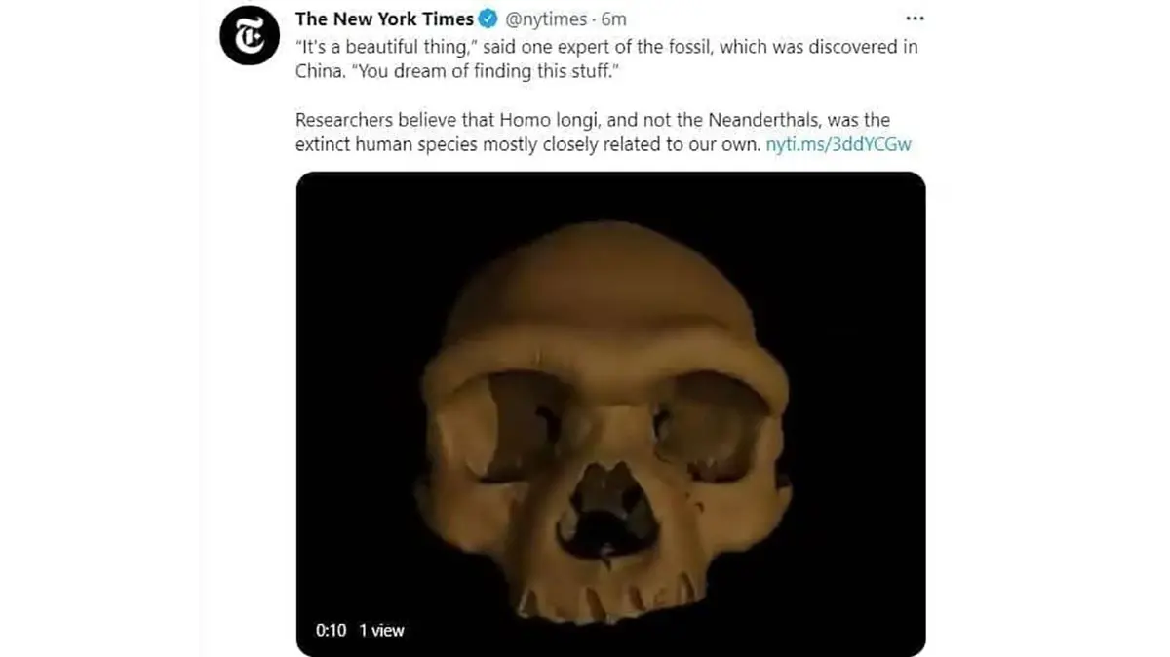Click the skull's forehead dome
This screenshot has width=1170, height=657.
[x=600, y=281]
